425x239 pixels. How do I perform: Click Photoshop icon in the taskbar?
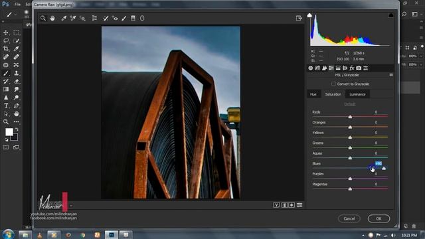pyautogui.click(x=112, y=234)
